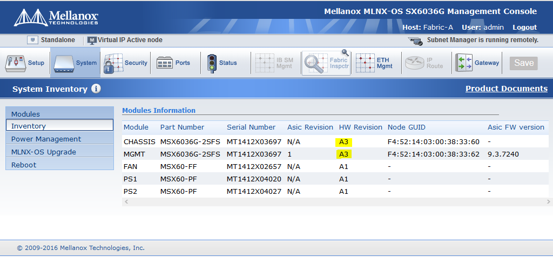Click the Standalone monitor icon
The width and height of the screenshot is (553, 257).
(32, 40)
